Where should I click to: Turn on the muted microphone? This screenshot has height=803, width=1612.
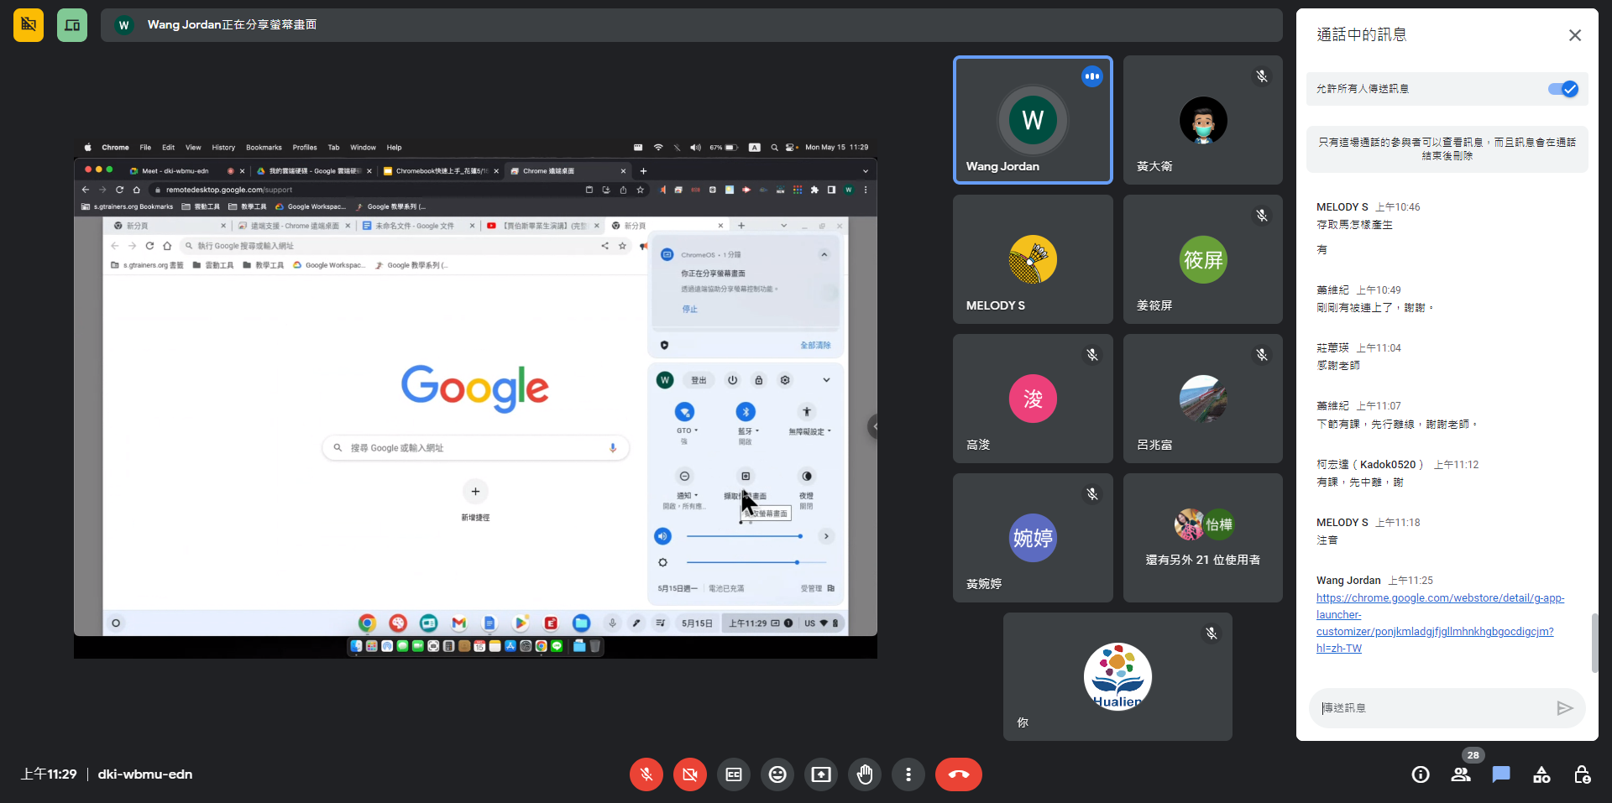[x=646, y=774]
